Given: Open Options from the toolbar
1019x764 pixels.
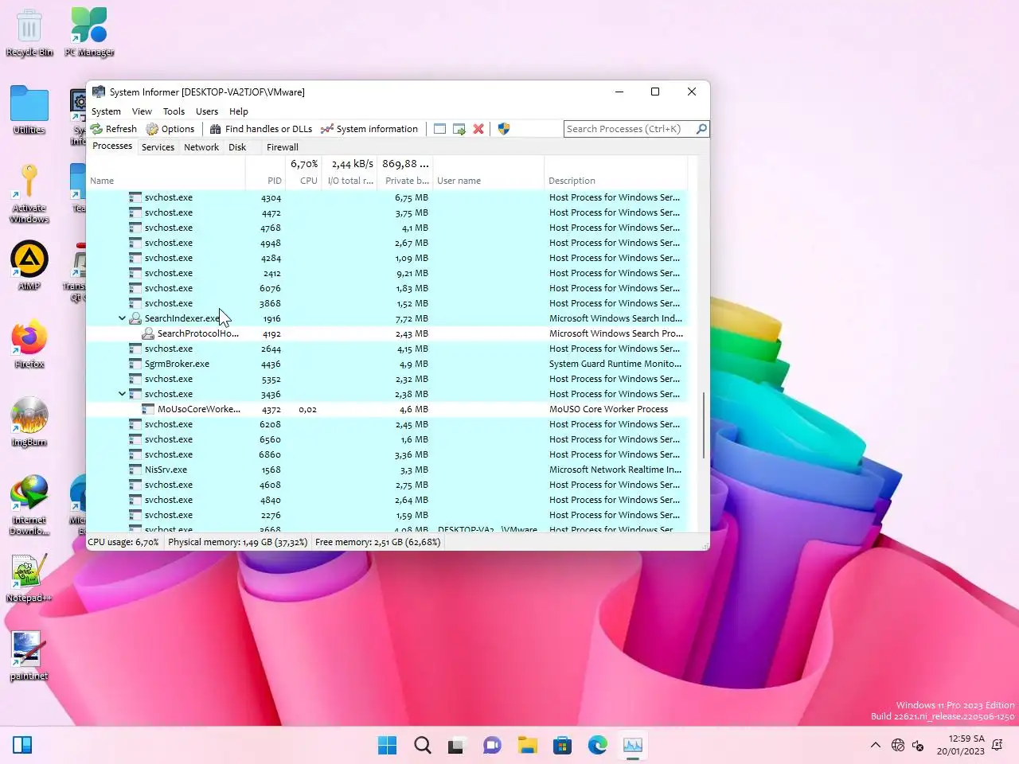Looking at the screenshot, I should click(x=170, y=129).
